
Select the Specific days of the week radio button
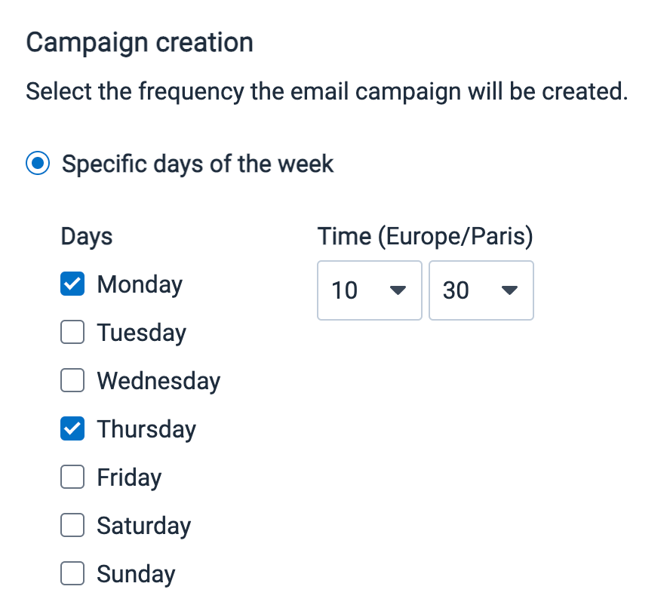(x=38, y=164)
